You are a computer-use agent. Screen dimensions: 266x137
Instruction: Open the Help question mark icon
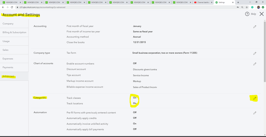pos(247,14)
